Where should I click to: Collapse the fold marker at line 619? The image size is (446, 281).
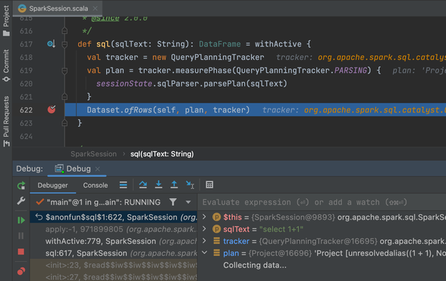64,71
